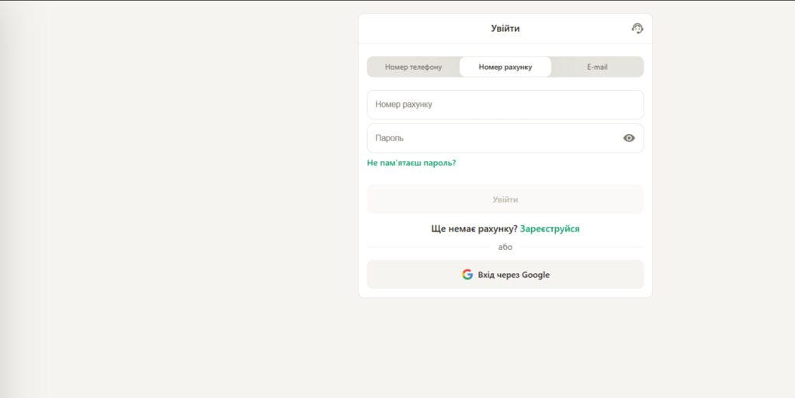Toggle password visibility with eye icon

click(x=629, y=138)
